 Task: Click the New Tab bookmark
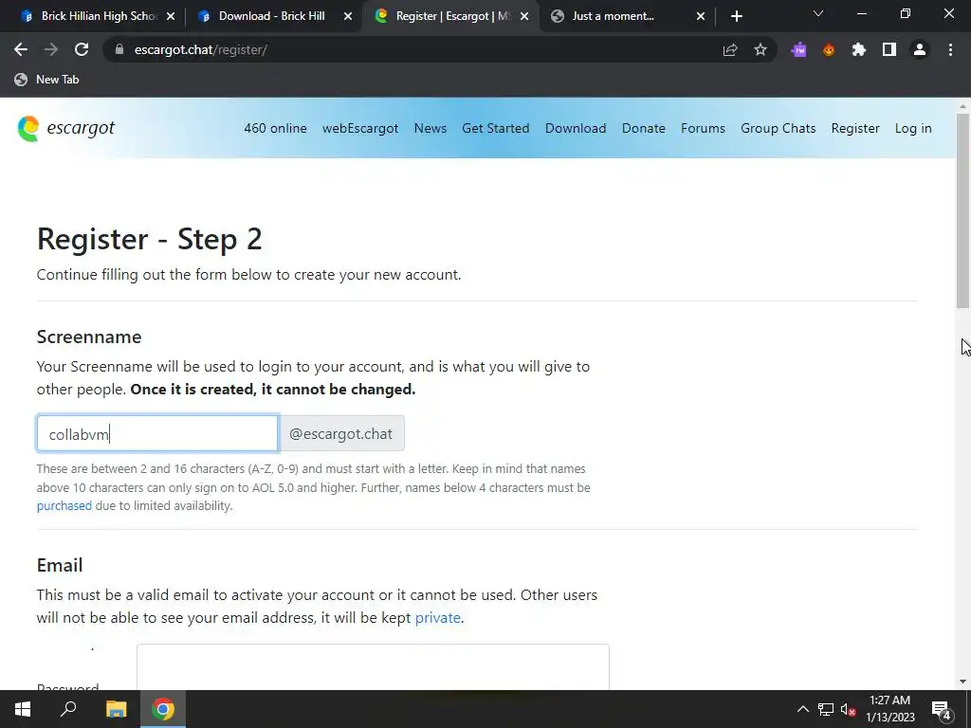(x=47, y=80)
